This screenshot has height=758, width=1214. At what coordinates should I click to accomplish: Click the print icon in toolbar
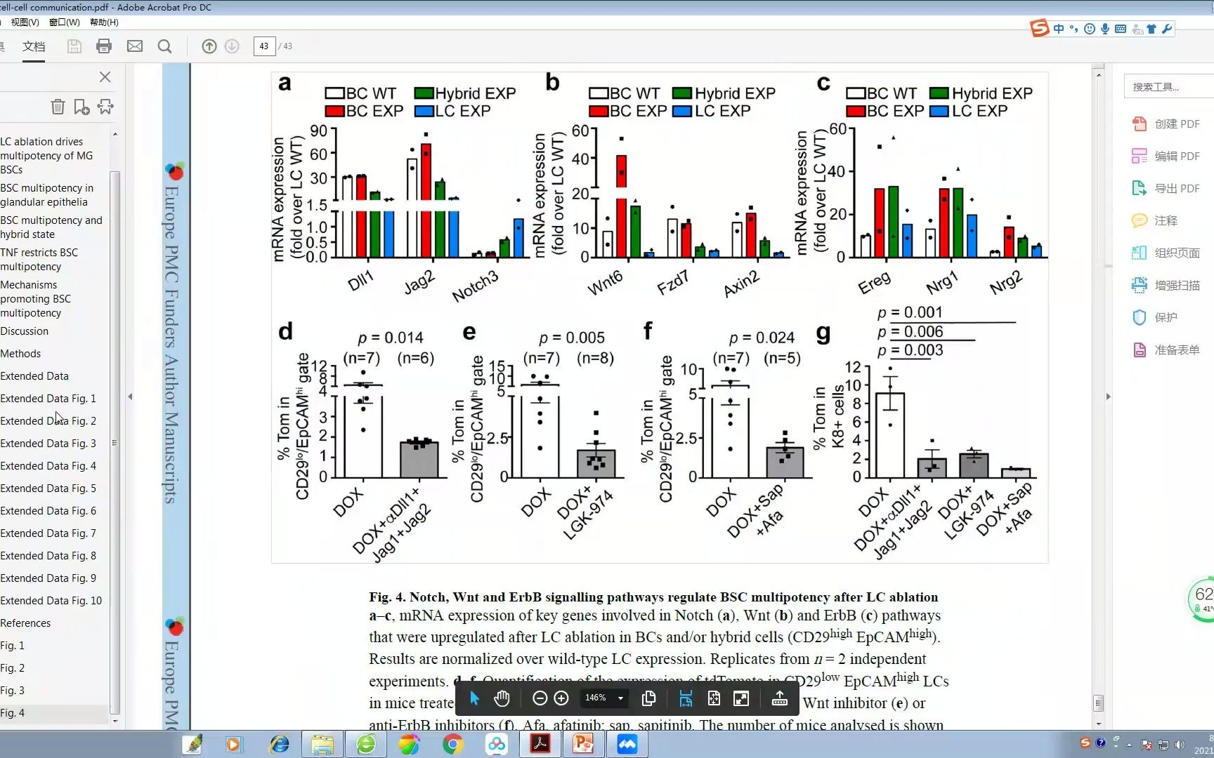point(104,46)
